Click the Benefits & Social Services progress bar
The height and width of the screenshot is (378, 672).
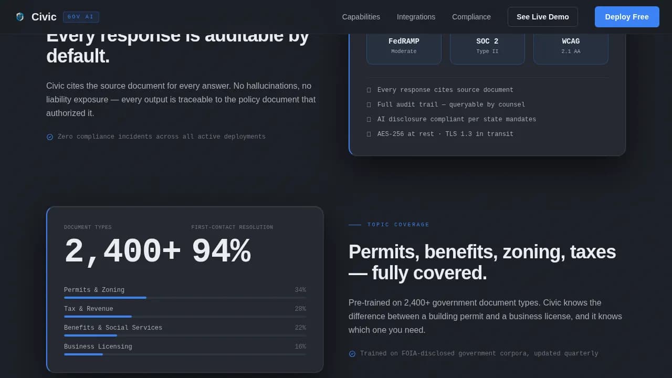[x=185, y=335]
